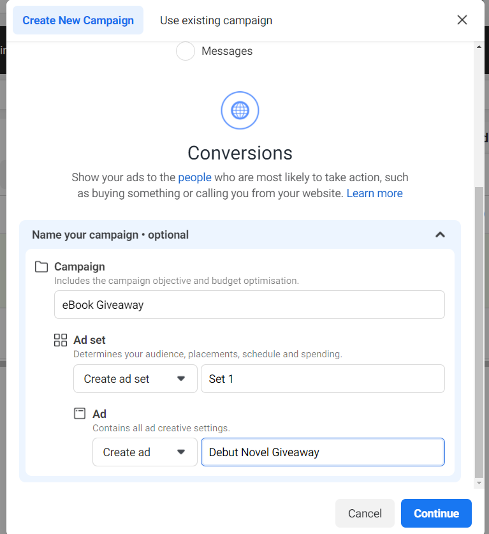Click the Ad creative window icon

(x=80, y=413)
